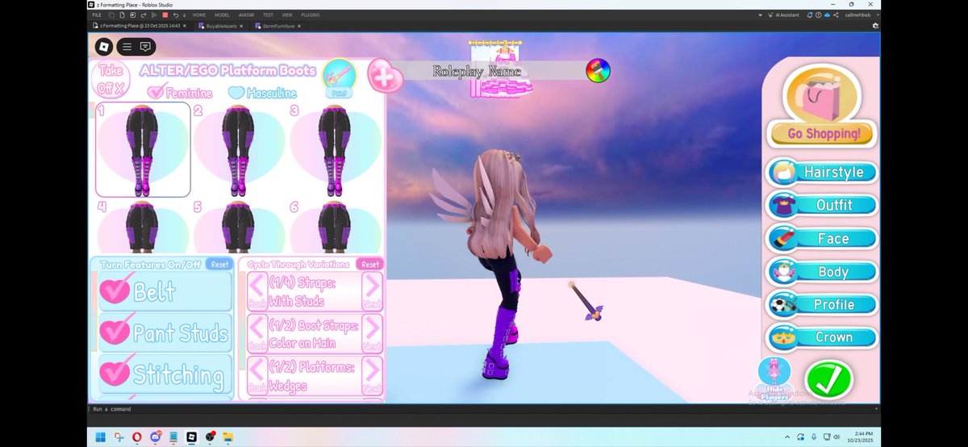Click the Roblox logo menu button

click(x=104, y=46)
